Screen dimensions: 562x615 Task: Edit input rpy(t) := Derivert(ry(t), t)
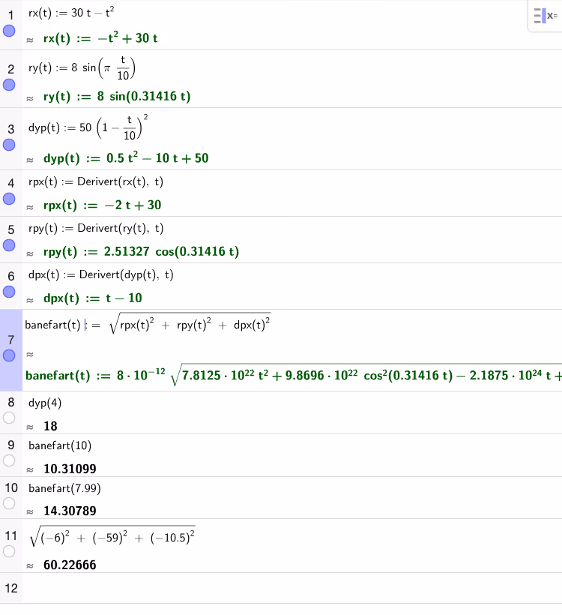click(96, 228)
